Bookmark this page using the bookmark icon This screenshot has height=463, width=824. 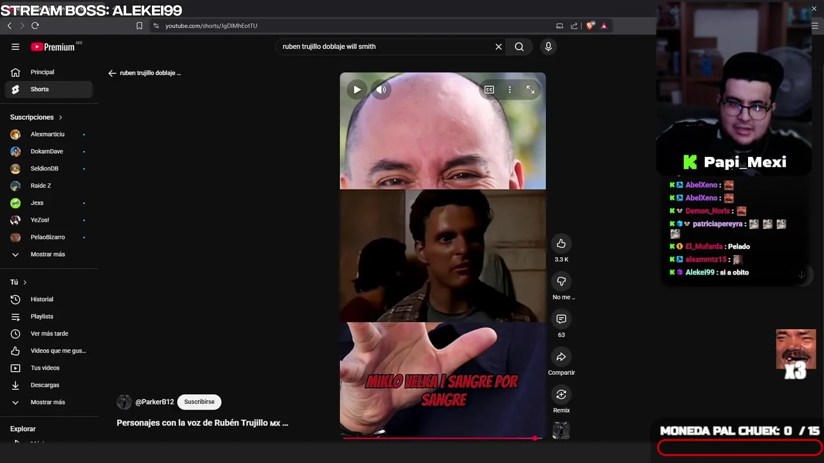[139, 26]
